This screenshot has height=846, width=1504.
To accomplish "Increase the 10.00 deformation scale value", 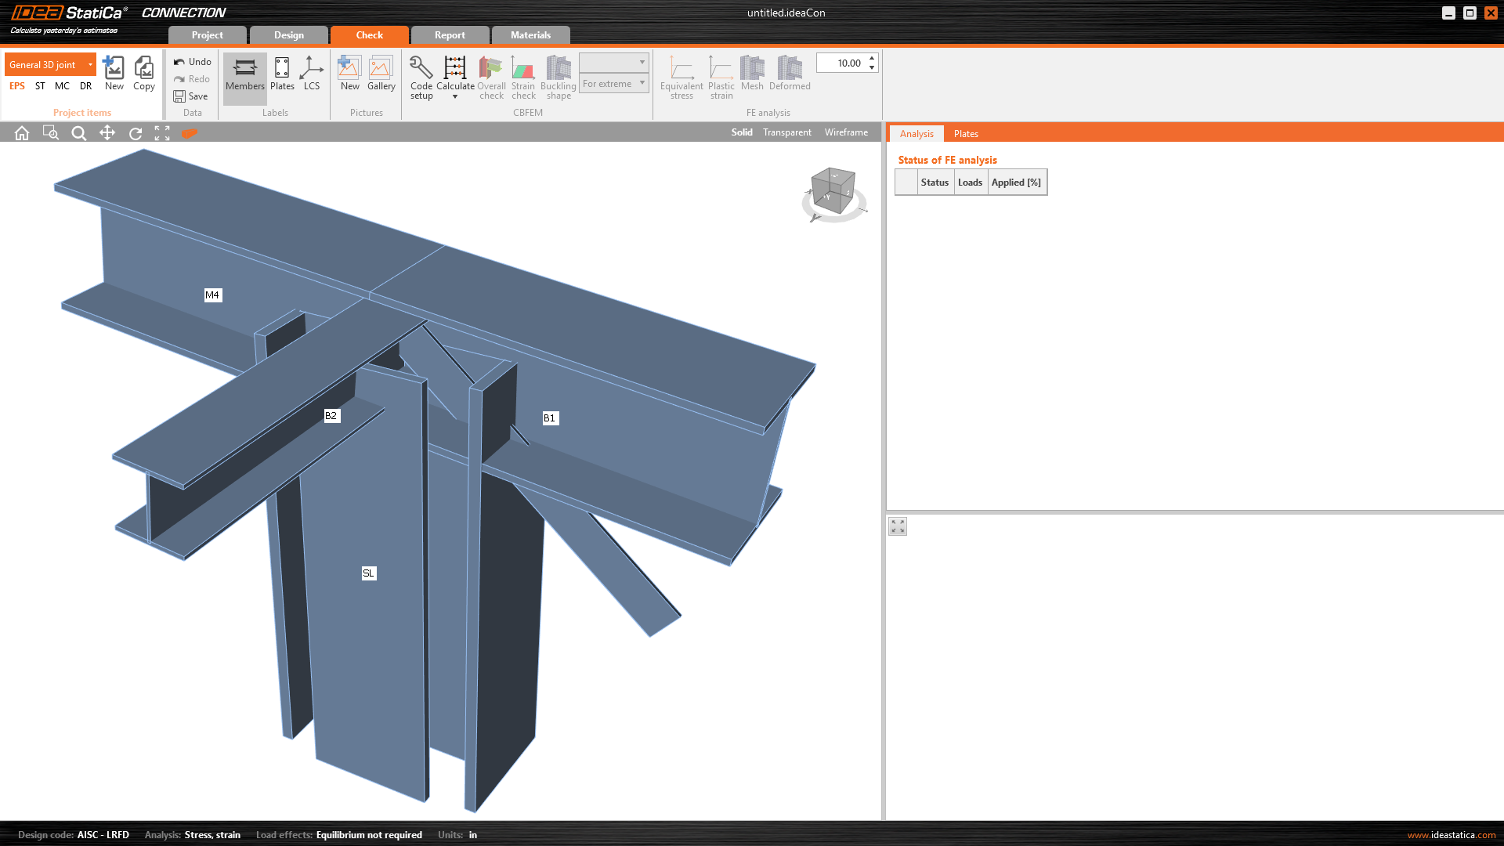I will point(872,59).
